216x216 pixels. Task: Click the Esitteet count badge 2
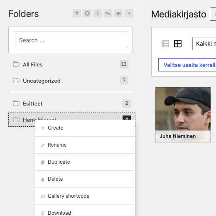pos(127,103)
